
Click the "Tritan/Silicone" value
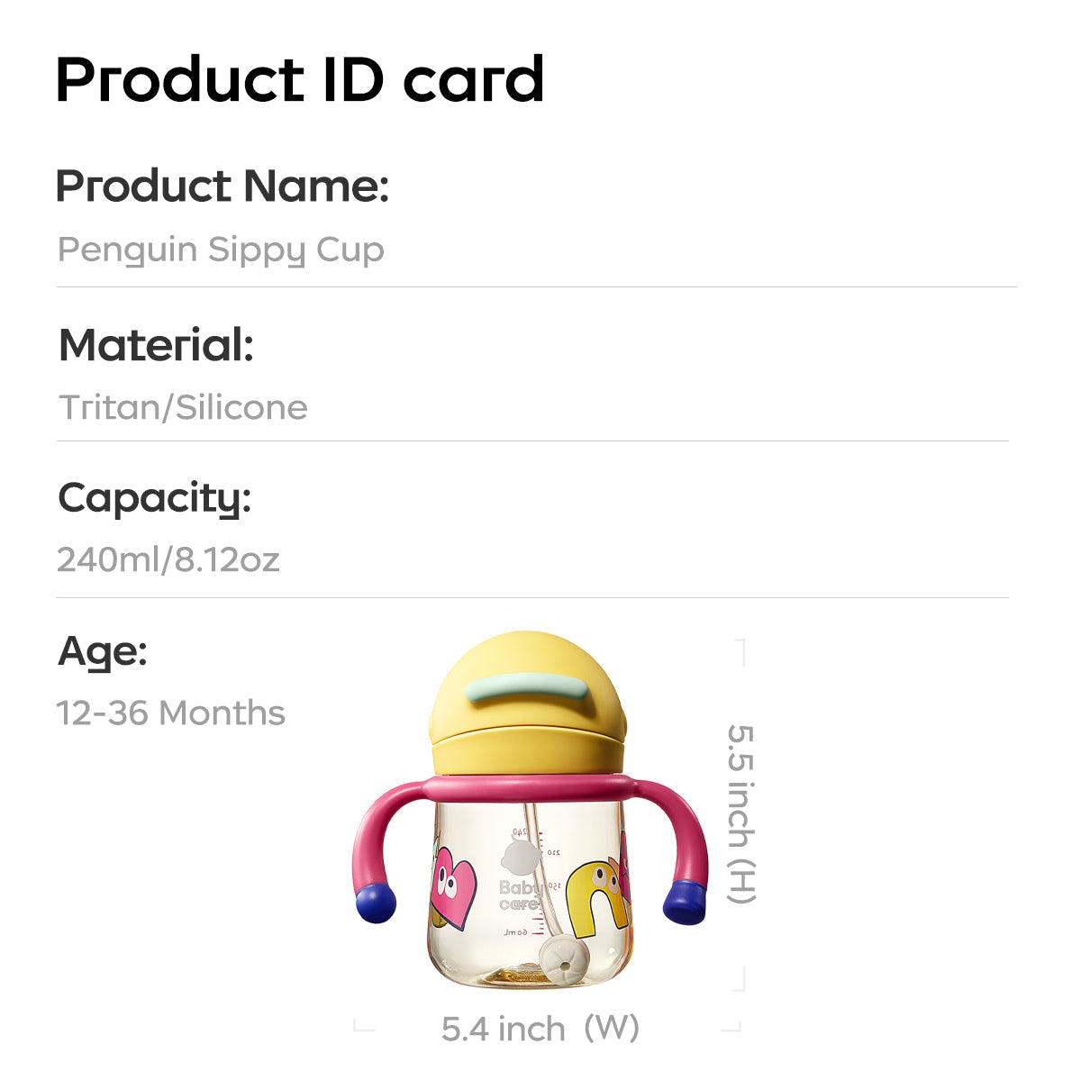pyautogui.click(x=183, y=407)
